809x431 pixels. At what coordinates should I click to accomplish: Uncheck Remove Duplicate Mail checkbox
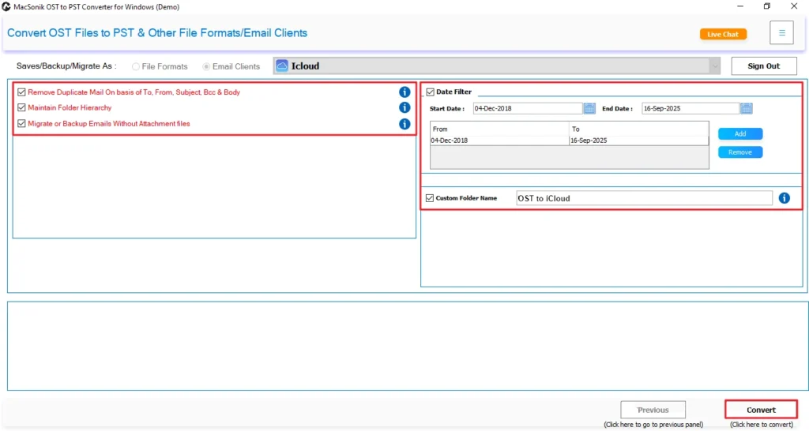tap(21, 92)
